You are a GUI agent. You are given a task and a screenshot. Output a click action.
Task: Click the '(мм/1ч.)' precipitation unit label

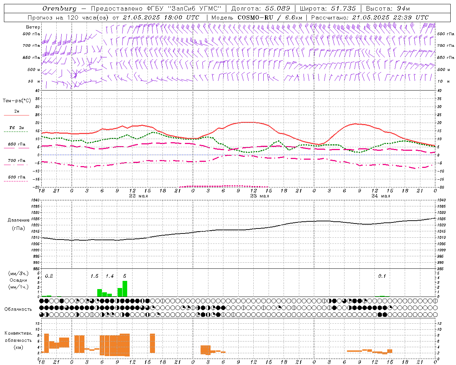click(18, 287)
